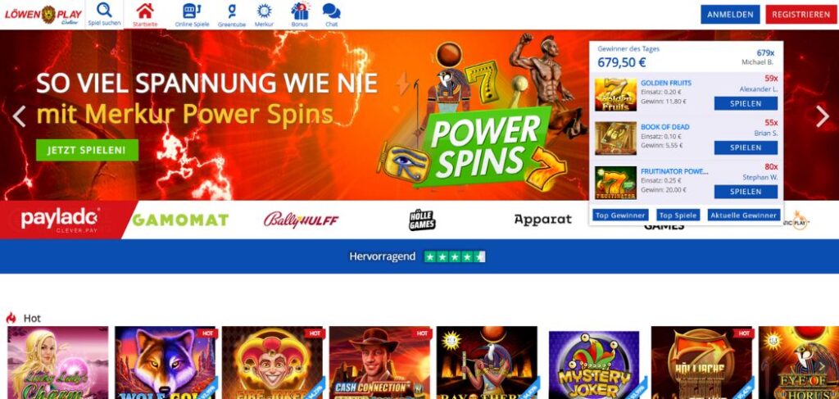The height and width of the screenshot is (399, 839).
Task: Open the Trustpilot star rating
Action: (x=455, y=256)
